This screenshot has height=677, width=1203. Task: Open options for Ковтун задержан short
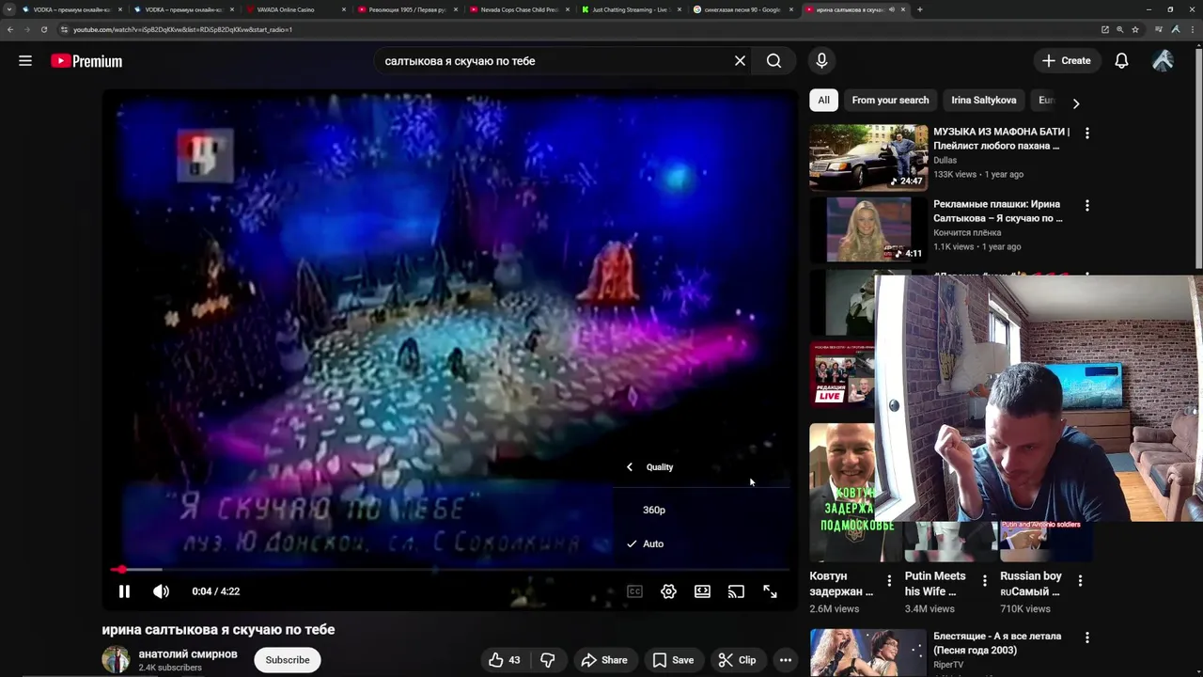(889, 581)
